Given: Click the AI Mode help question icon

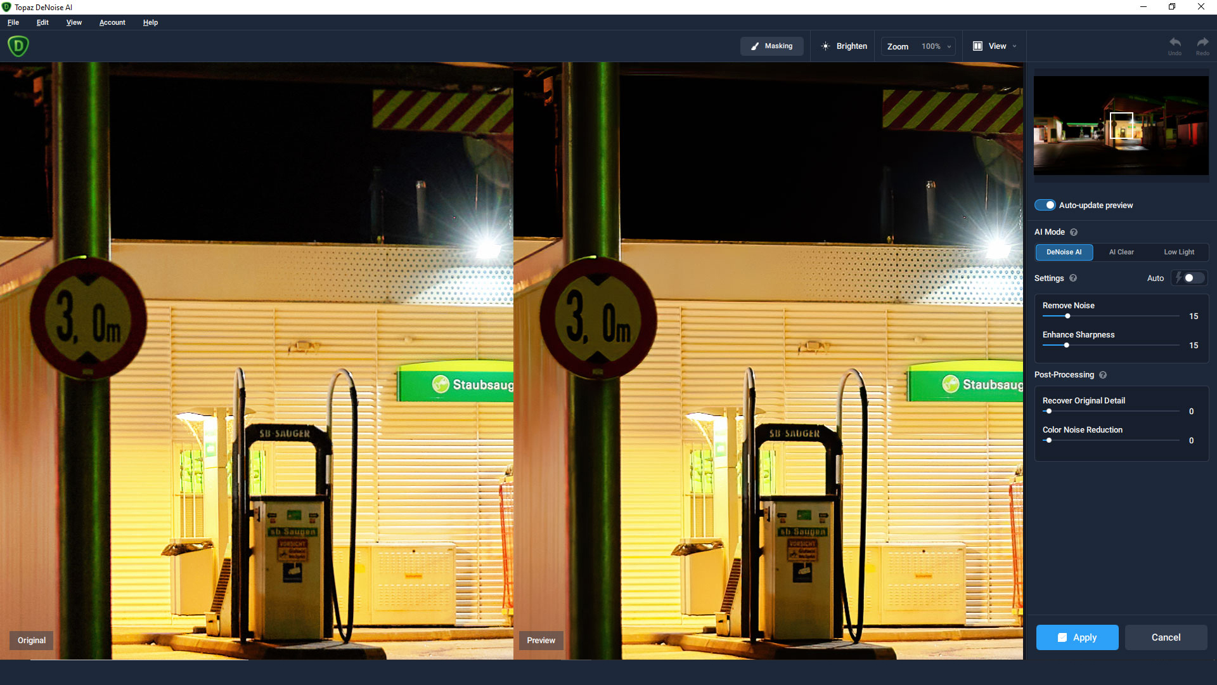Looking at the screenshot, I should pyautogui.click(x=1074, y=232).
